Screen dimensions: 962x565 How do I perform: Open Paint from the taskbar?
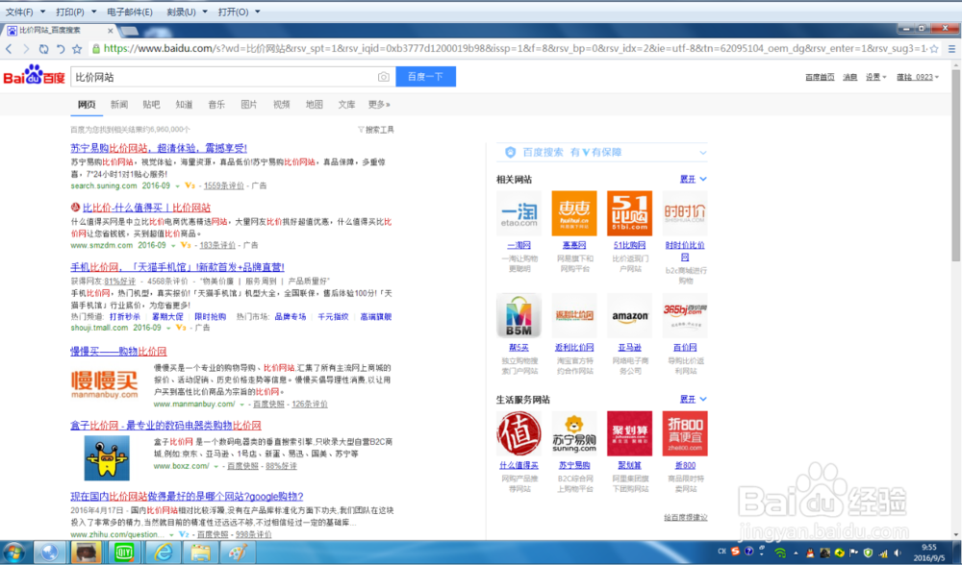pyautogui.click(x=238, y=553)
